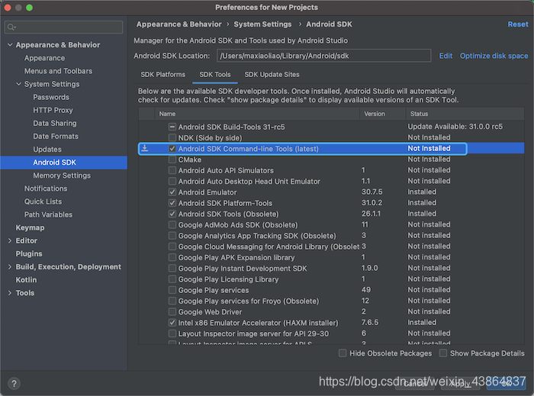The image size is (534, 396).
Task: Click the Appearance & Behavior breadcrumb
Action: click(x=179, y=24)
